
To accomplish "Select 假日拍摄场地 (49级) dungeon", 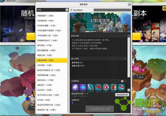I will pos(52,50).
